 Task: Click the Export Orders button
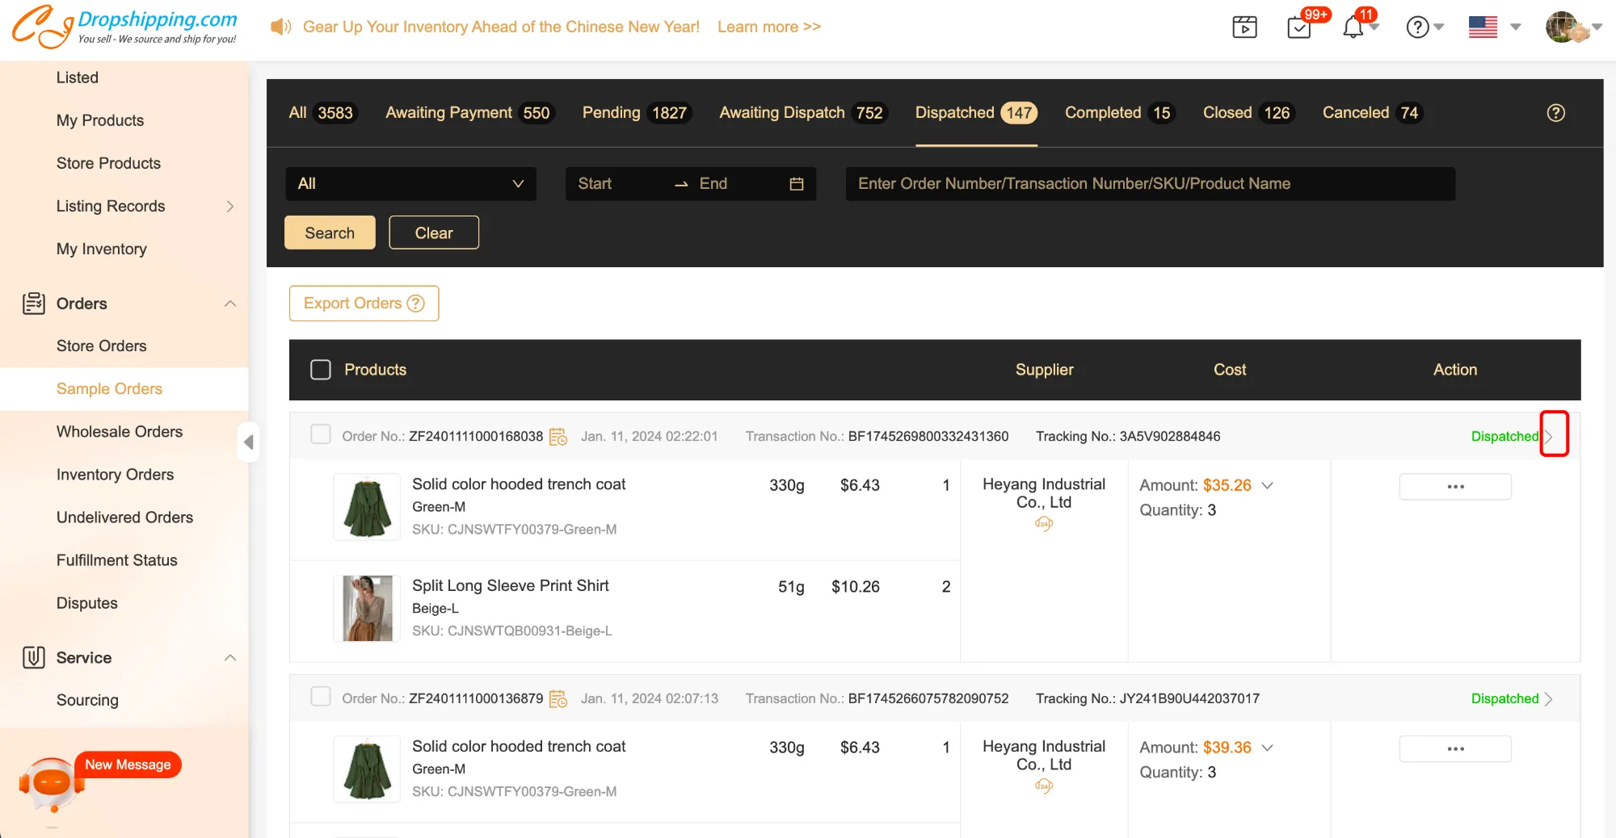[x=364, y=304]
